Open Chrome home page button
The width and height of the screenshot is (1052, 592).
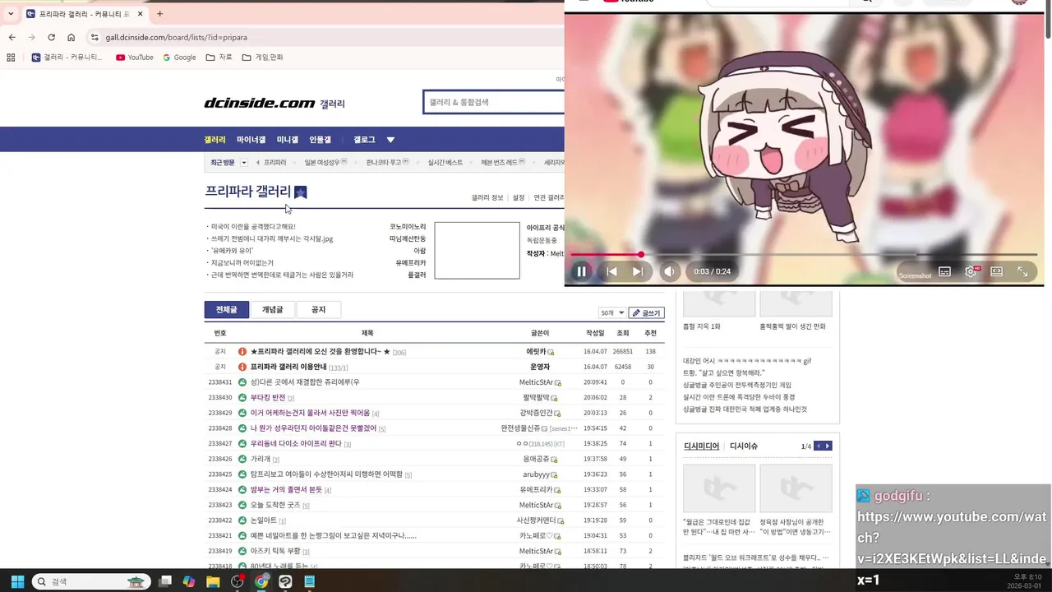click(72, 37)
